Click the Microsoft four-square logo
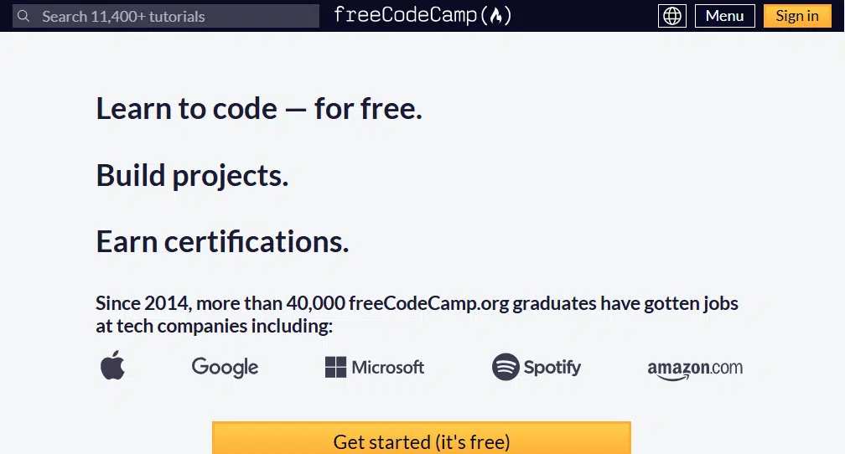The width and height of the screenshot is (845, 454). pyautogui.click(x=335, y=367)
